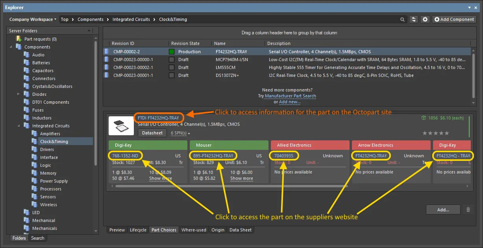Click the Memory folder icon
The height and width of the screenshot is (248, 483).
tap(34, 173)
